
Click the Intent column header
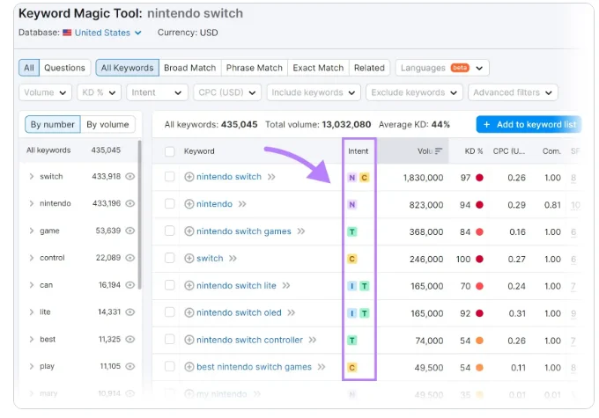(x=358, y=151)
